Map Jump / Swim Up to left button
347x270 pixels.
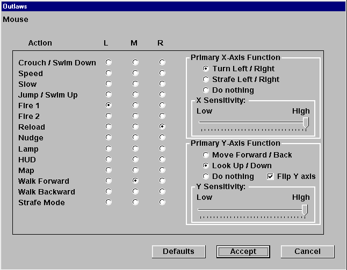pyautogui.click(x=109, y=94)
